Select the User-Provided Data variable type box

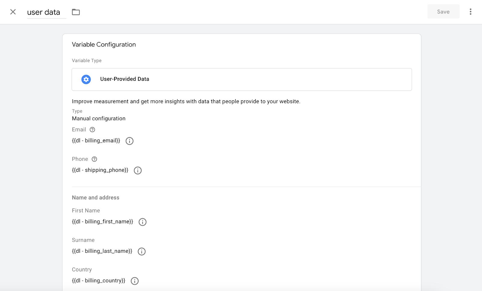242,79
